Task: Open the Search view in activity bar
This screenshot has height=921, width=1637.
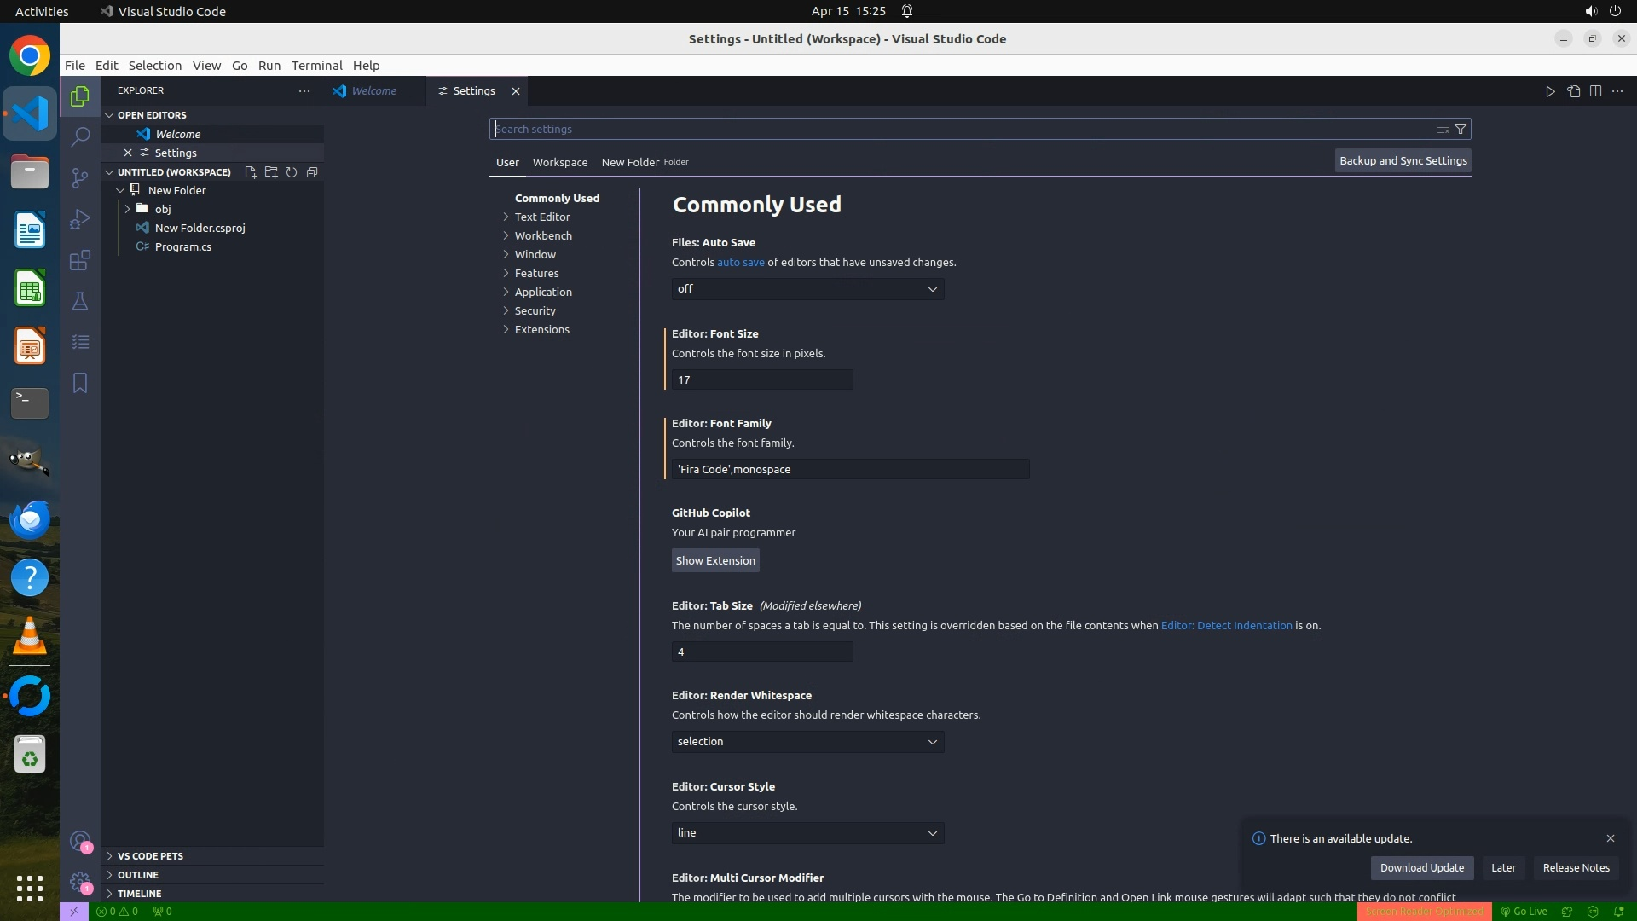Action: pyautogui.click(x=80, y=136)
